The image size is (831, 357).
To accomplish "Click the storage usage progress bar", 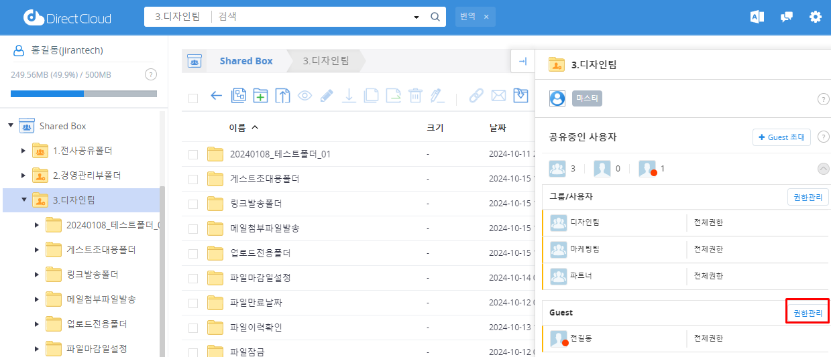I will 84,94.
